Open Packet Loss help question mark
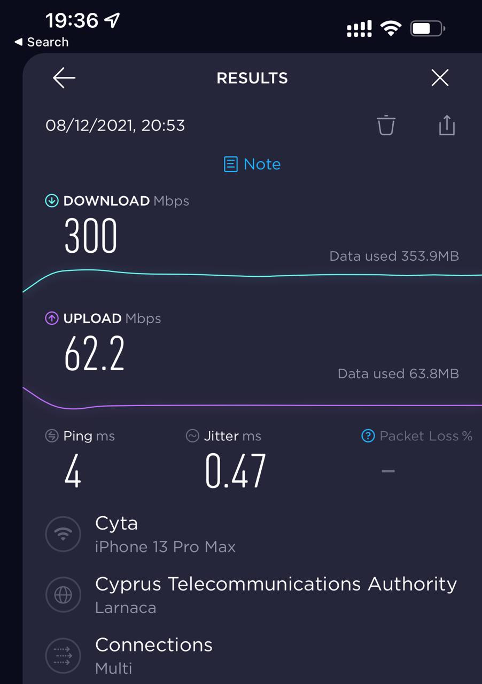482x684 pixels. [368, 436]
